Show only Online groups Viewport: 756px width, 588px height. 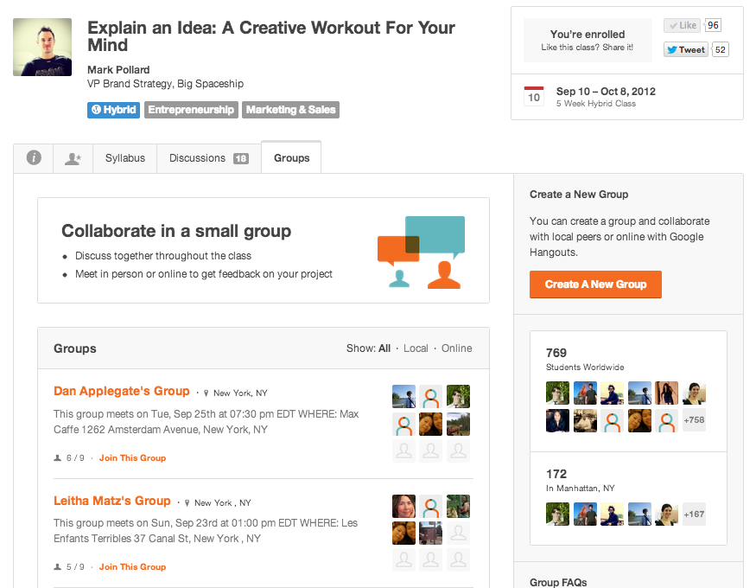tap(457, 348)
